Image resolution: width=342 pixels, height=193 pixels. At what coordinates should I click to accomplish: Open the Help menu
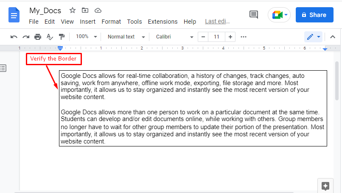pos(190,22)
